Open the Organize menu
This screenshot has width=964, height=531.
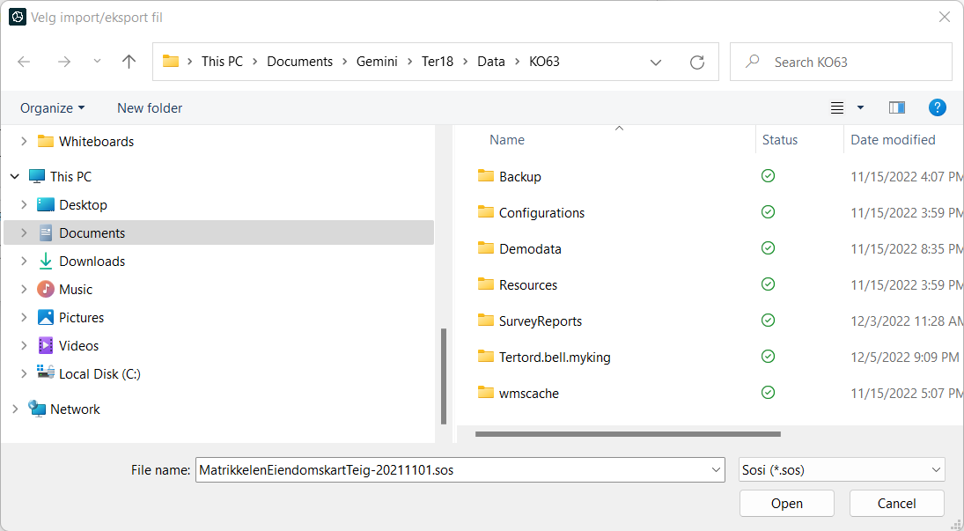click(x=53, y=107)
